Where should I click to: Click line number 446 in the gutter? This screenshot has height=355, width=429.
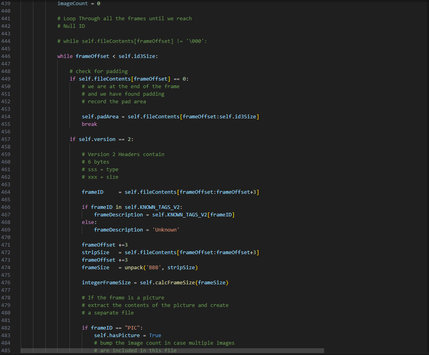point(6,56)
